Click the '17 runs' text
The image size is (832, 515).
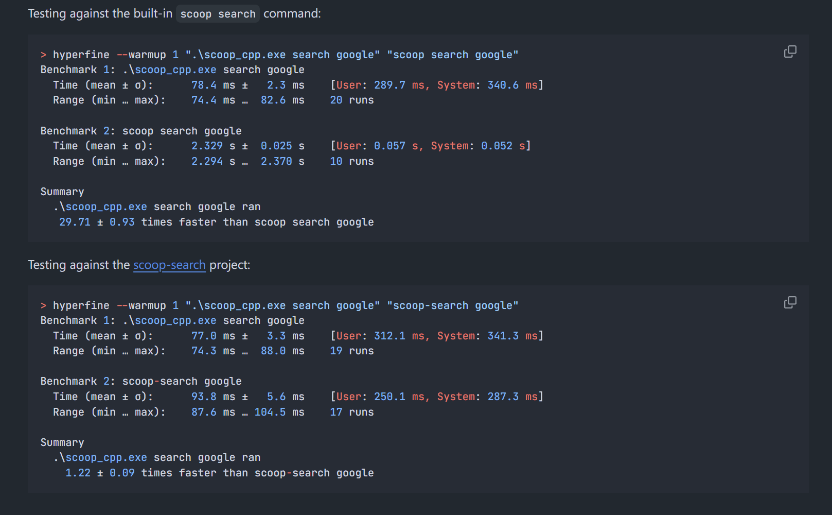[x=352, y=412]
